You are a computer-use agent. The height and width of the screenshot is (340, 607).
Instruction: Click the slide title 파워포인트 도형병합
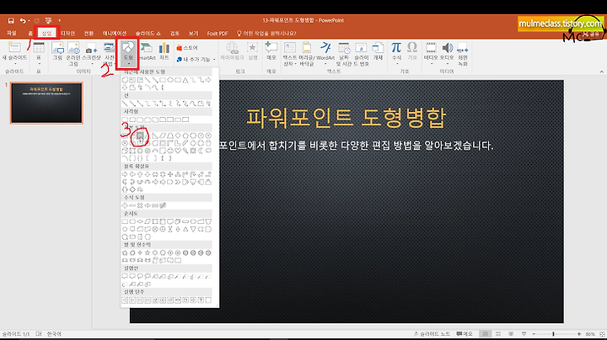[346, 118]
